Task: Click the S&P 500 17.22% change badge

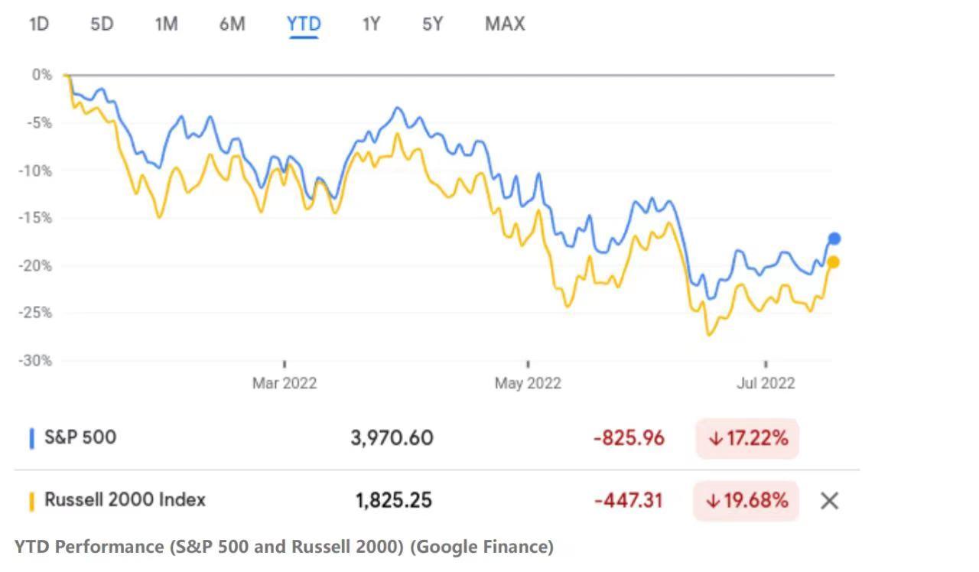Action: coord(747,439)
